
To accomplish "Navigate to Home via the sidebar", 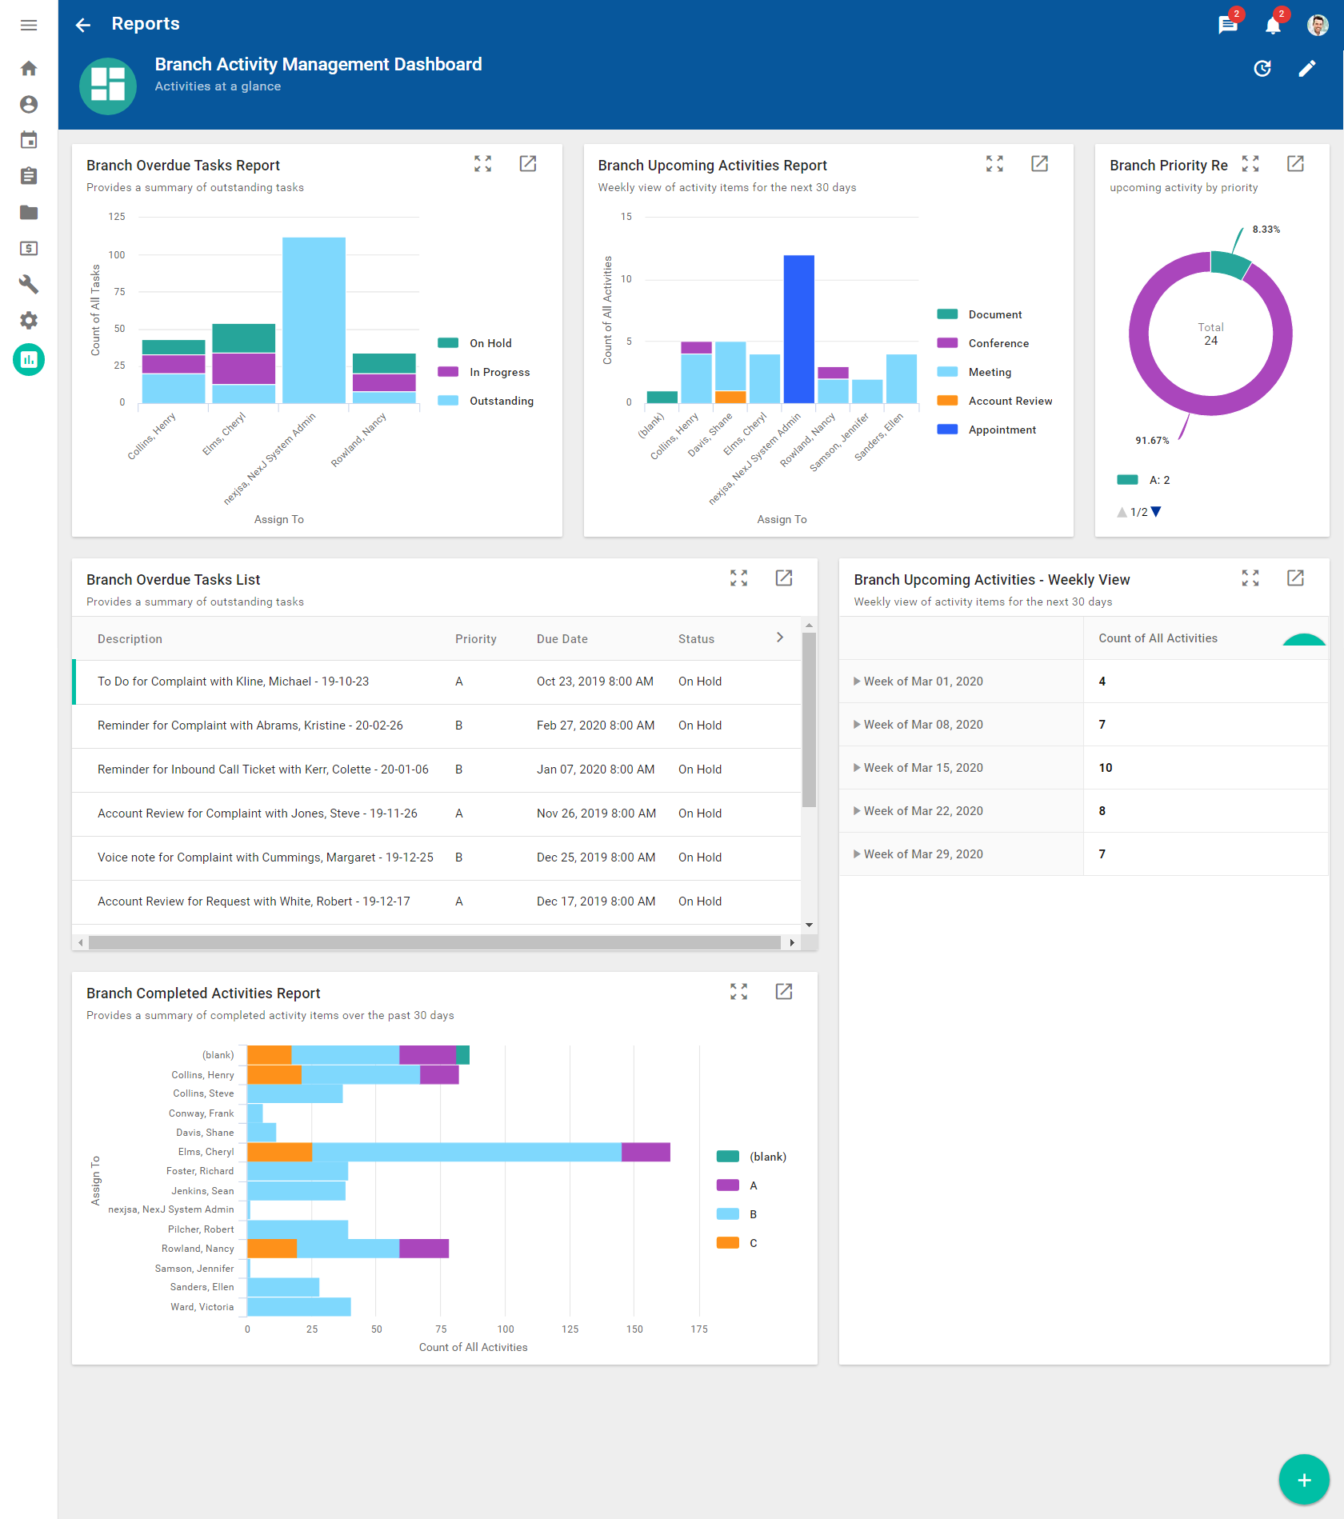I will [x=29, y=69].
